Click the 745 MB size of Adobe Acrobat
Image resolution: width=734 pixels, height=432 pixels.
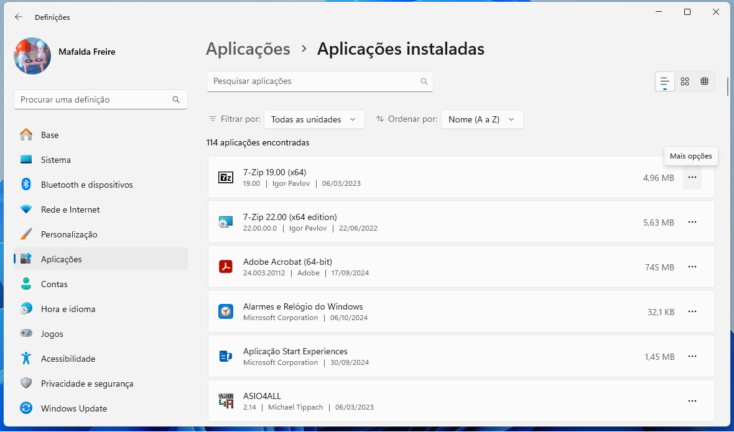click(x=659, y=267)
